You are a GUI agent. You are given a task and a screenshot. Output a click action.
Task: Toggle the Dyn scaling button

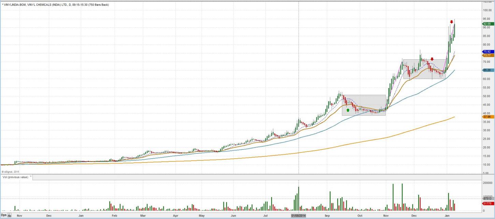tap(4, 216)
